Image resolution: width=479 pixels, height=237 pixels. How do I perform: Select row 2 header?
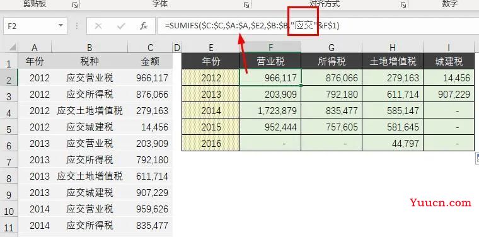pyautogui.click(x=9, y=78)
